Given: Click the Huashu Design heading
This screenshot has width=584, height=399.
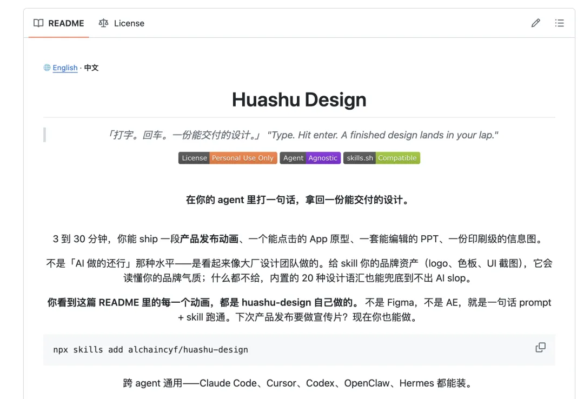Looking at the screenshot, I should 298,99.
